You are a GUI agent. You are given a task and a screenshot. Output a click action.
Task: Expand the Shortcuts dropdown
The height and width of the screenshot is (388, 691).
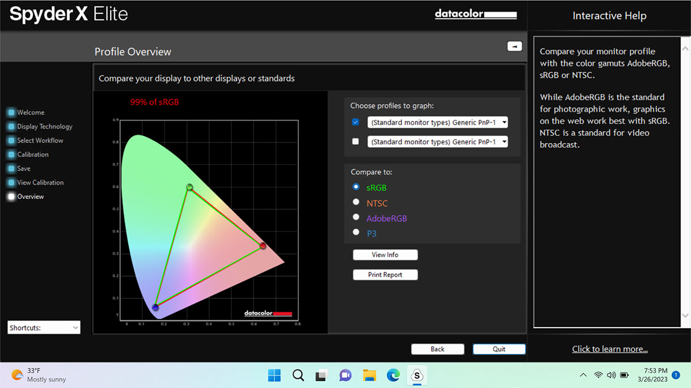44,328
